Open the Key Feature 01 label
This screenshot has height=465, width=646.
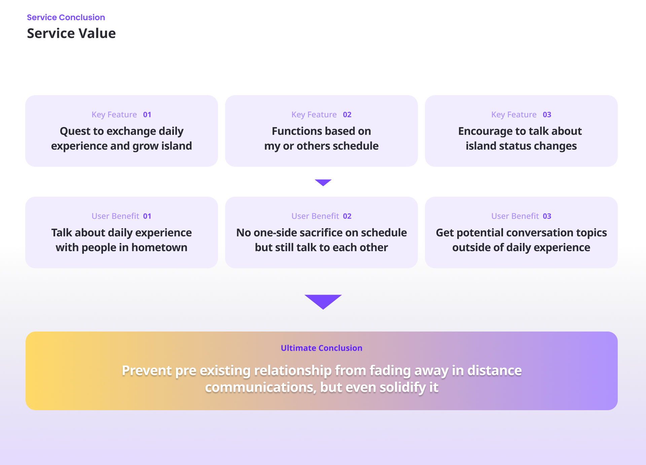tap(121, 115)
